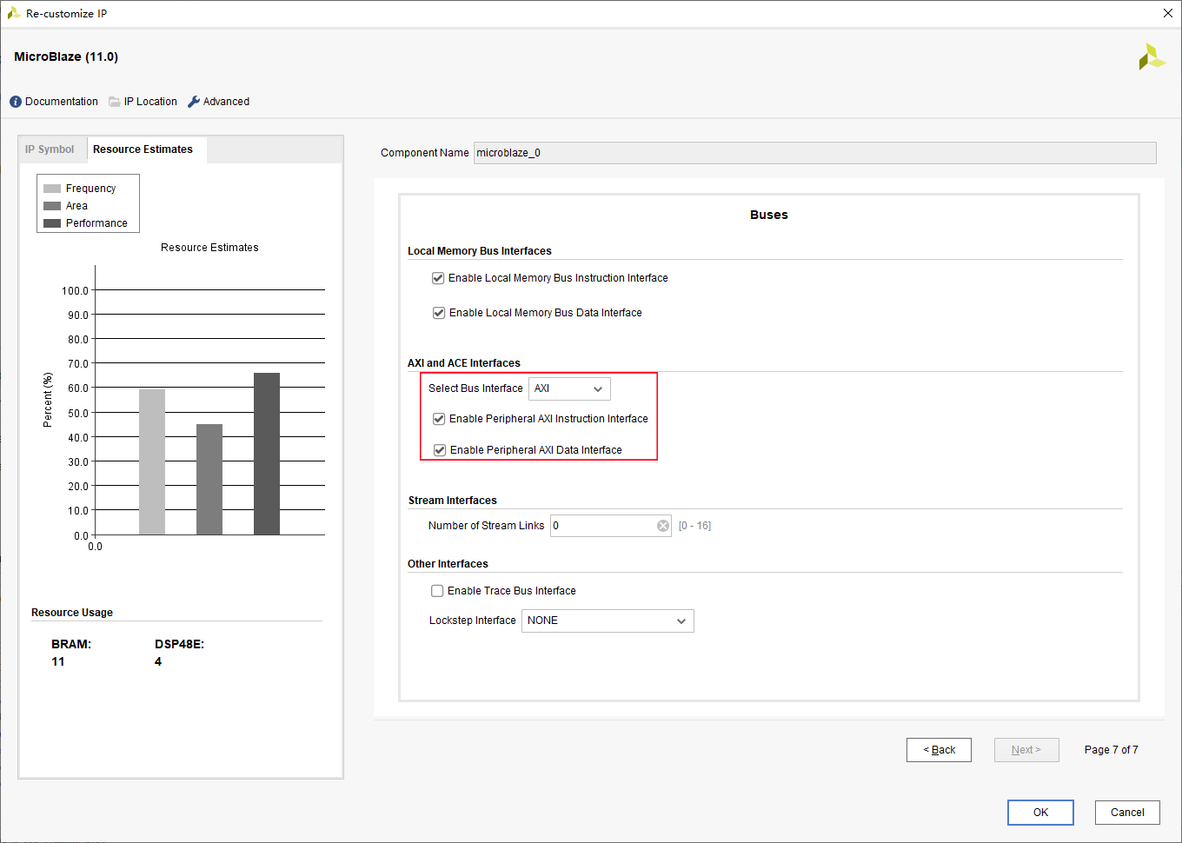Click the Component Name field
The image size is (1182, 843).
pyautogui.click(x=814, y=153)
